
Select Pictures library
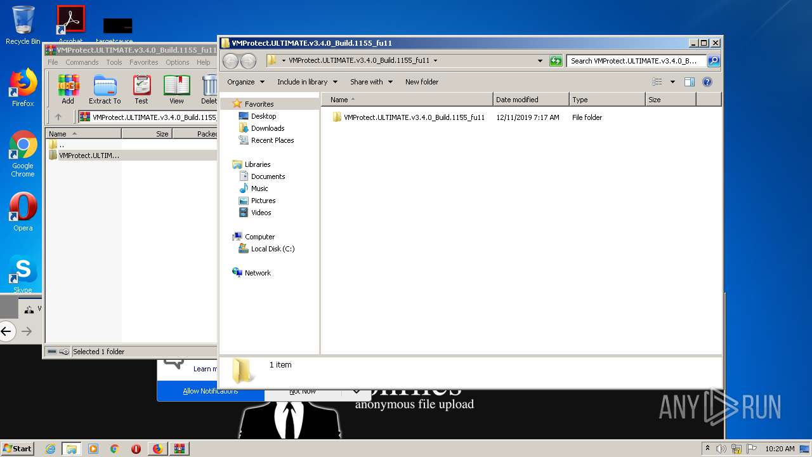point(263,201)
